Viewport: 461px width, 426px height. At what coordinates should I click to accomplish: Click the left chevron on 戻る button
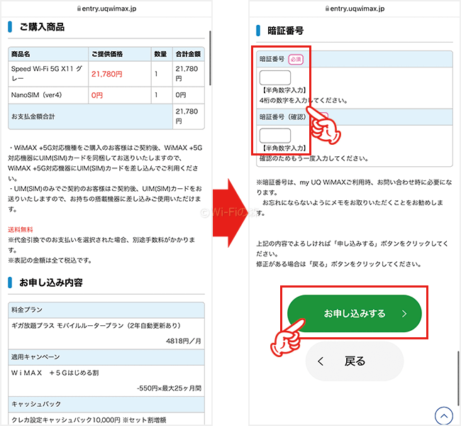click(x=321, y=361)
